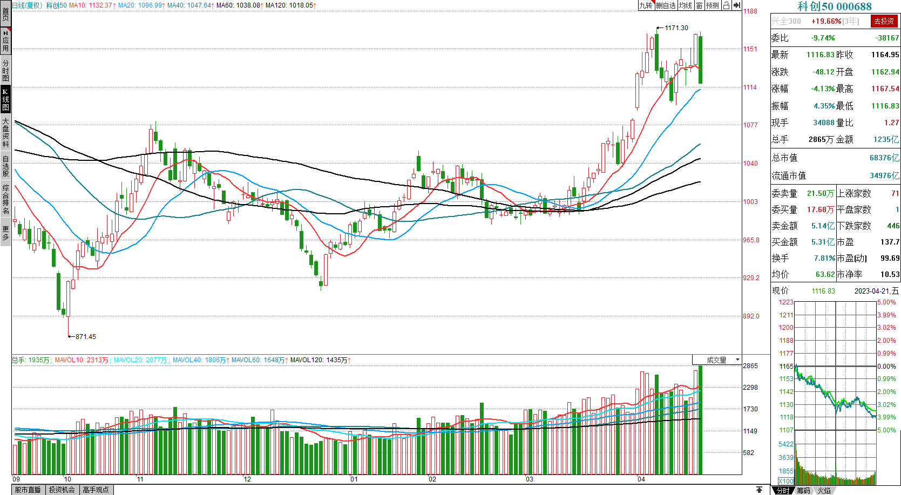901x495 pixels.
Task: Click the up arrow icon at bottom bar
Action: pos(759,490)
